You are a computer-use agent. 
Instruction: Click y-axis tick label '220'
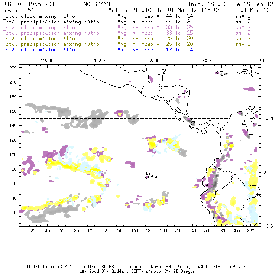tap(13, 68)
